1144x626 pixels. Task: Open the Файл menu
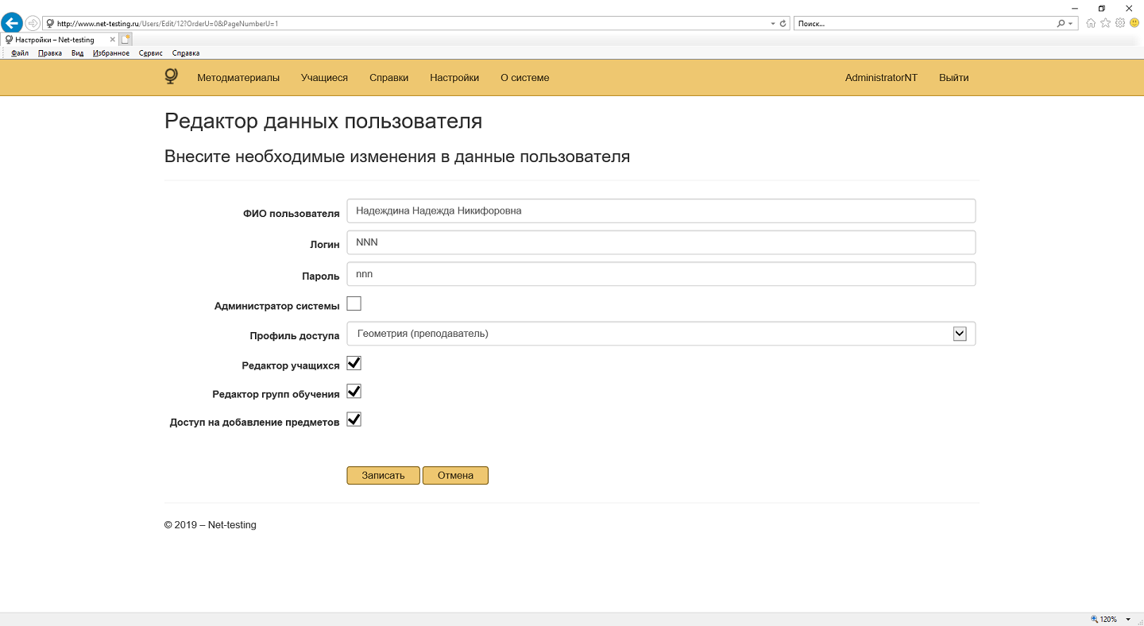20,53
